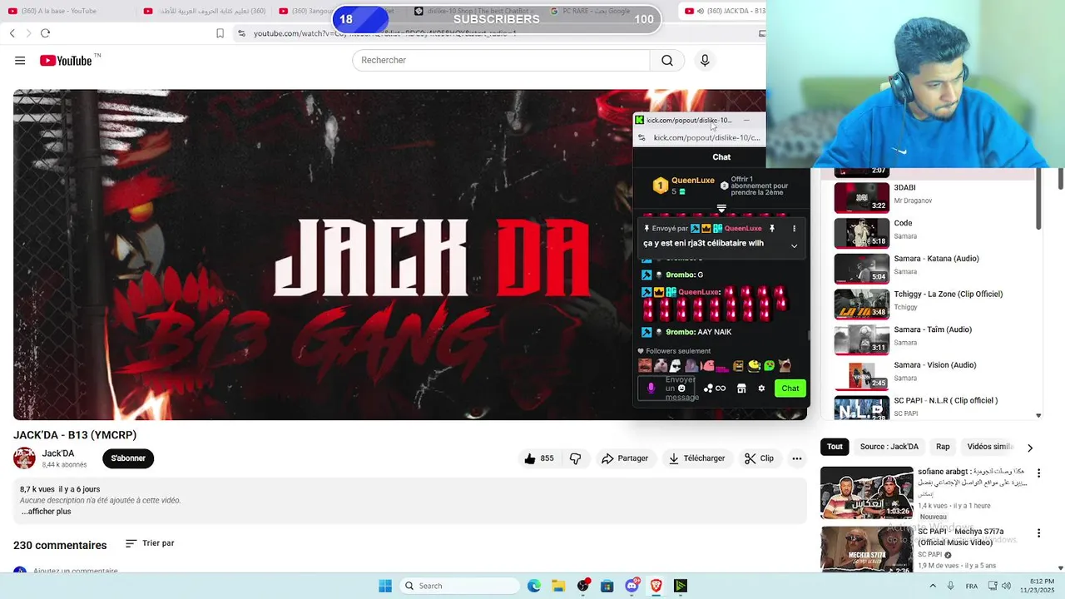1065x599 pixels.
Task: Start voice search with the microphone icon
Action: click(705, 60)
